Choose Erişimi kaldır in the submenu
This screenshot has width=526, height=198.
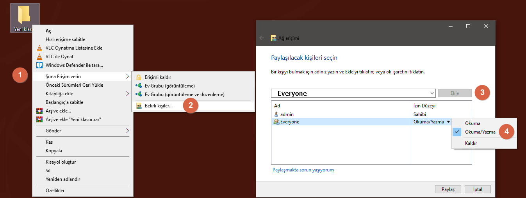click(193, 77)
